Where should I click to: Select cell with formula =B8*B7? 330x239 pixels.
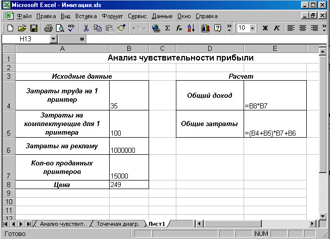[275, 95]
